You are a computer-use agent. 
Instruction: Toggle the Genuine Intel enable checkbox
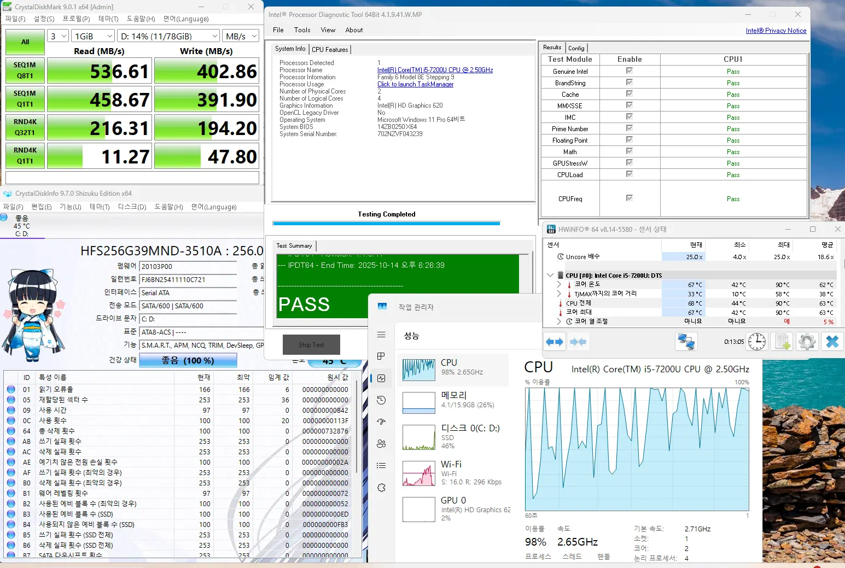(x=629, y=71)
